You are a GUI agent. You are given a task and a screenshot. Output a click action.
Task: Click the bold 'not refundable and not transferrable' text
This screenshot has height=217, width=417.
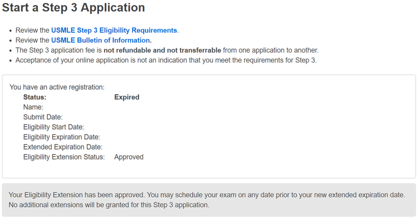tap(162, 50)
